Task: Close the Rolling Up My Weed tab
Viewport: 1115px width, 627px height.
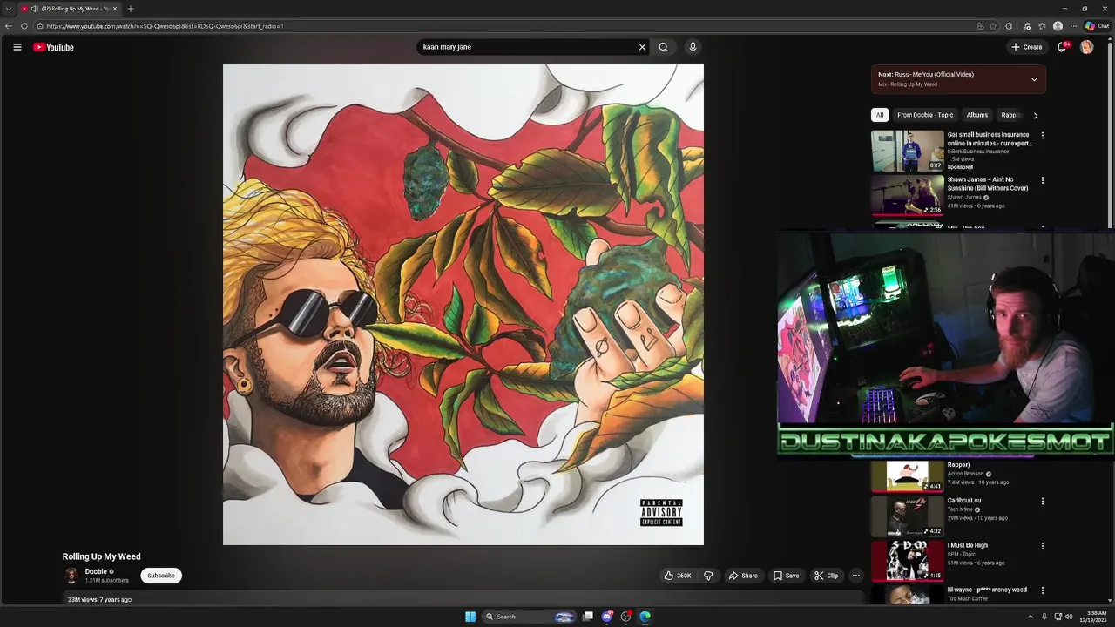Action: 114,9
